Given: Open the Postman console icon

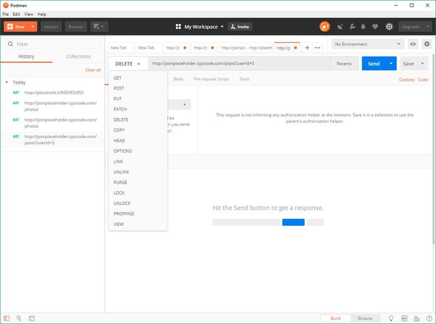Looking at the screenshot, I should [32, 318].
